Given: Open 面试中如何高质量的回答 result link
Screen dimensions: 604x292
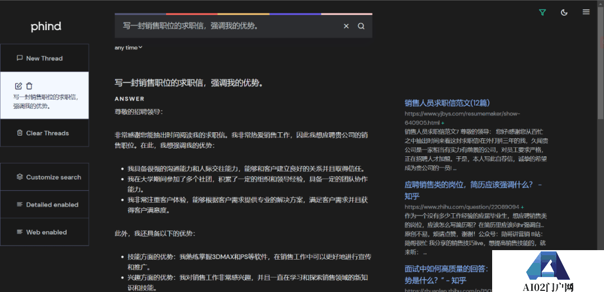Looking at the screenshot, I should 447,274.
